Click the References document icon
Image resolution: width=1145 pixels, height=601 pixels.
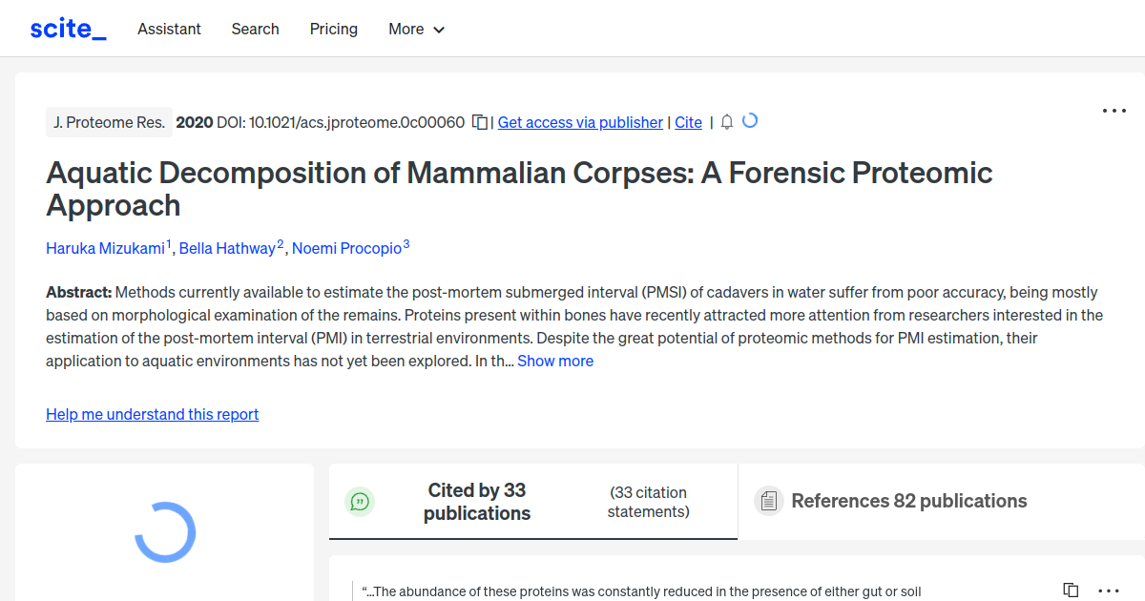coord(768,501)
